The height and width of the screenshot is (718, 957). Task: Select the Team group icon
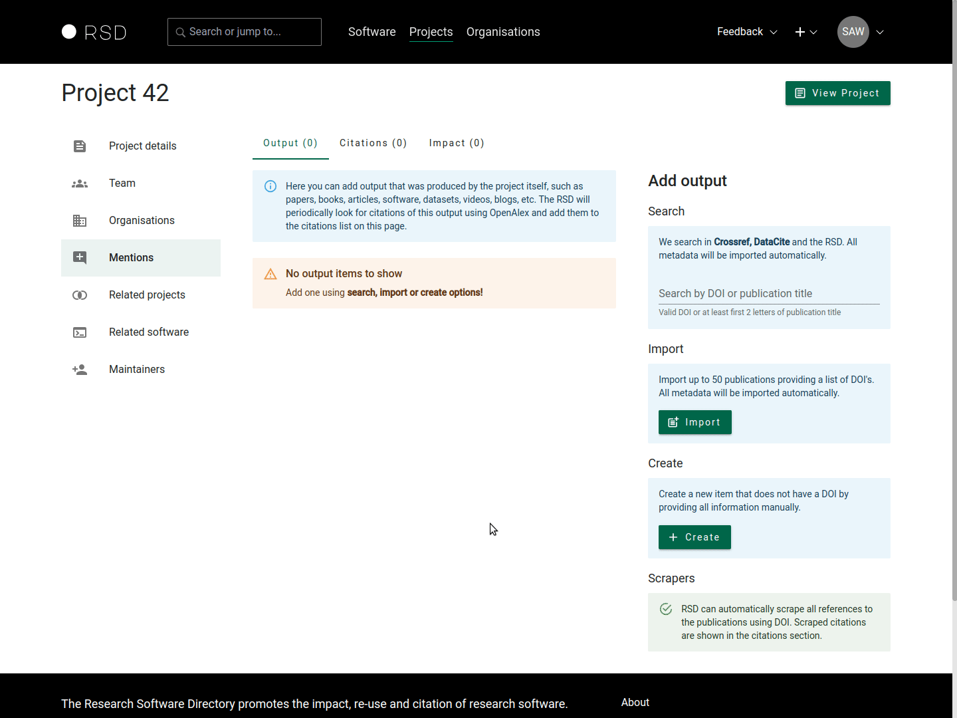click(x=80, y=183)
